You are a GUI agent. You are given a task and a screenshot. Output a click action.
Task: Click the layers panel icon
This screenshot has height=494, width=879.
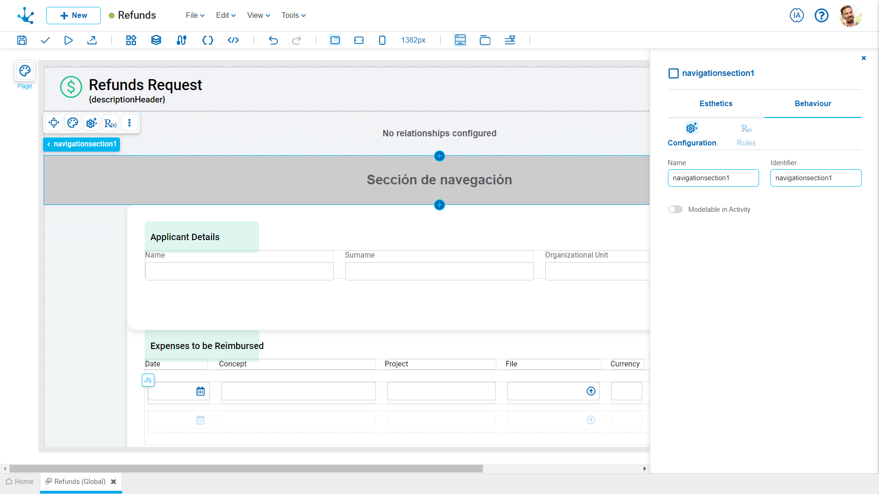(x=155, y=40)
